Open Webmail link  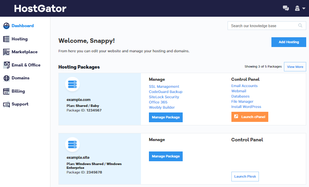tap(239, 91)
